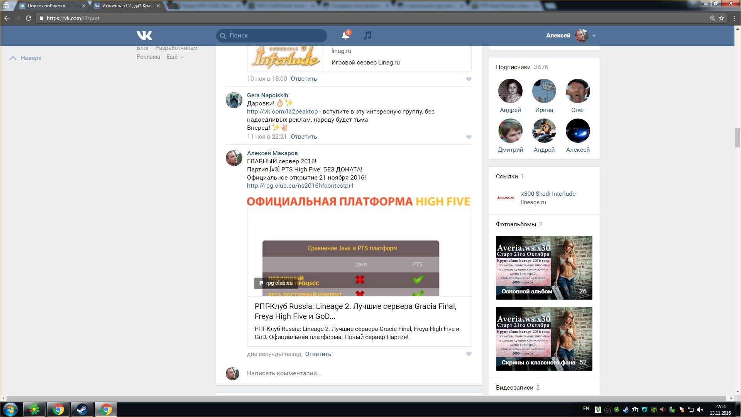Open the ICQ flower taskbar icon
Screen dimensions: 741x417
pos(34,409)
